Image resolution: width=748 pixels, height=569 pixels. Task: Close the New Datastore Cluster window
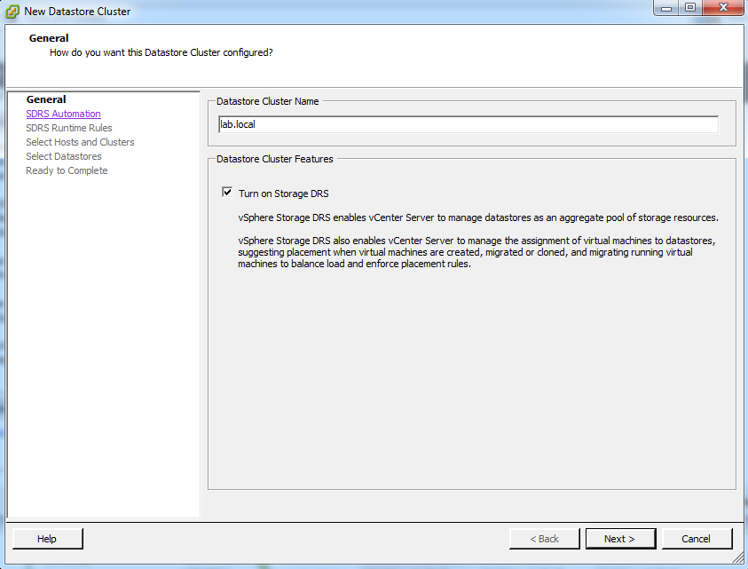[x=723, y=8]
